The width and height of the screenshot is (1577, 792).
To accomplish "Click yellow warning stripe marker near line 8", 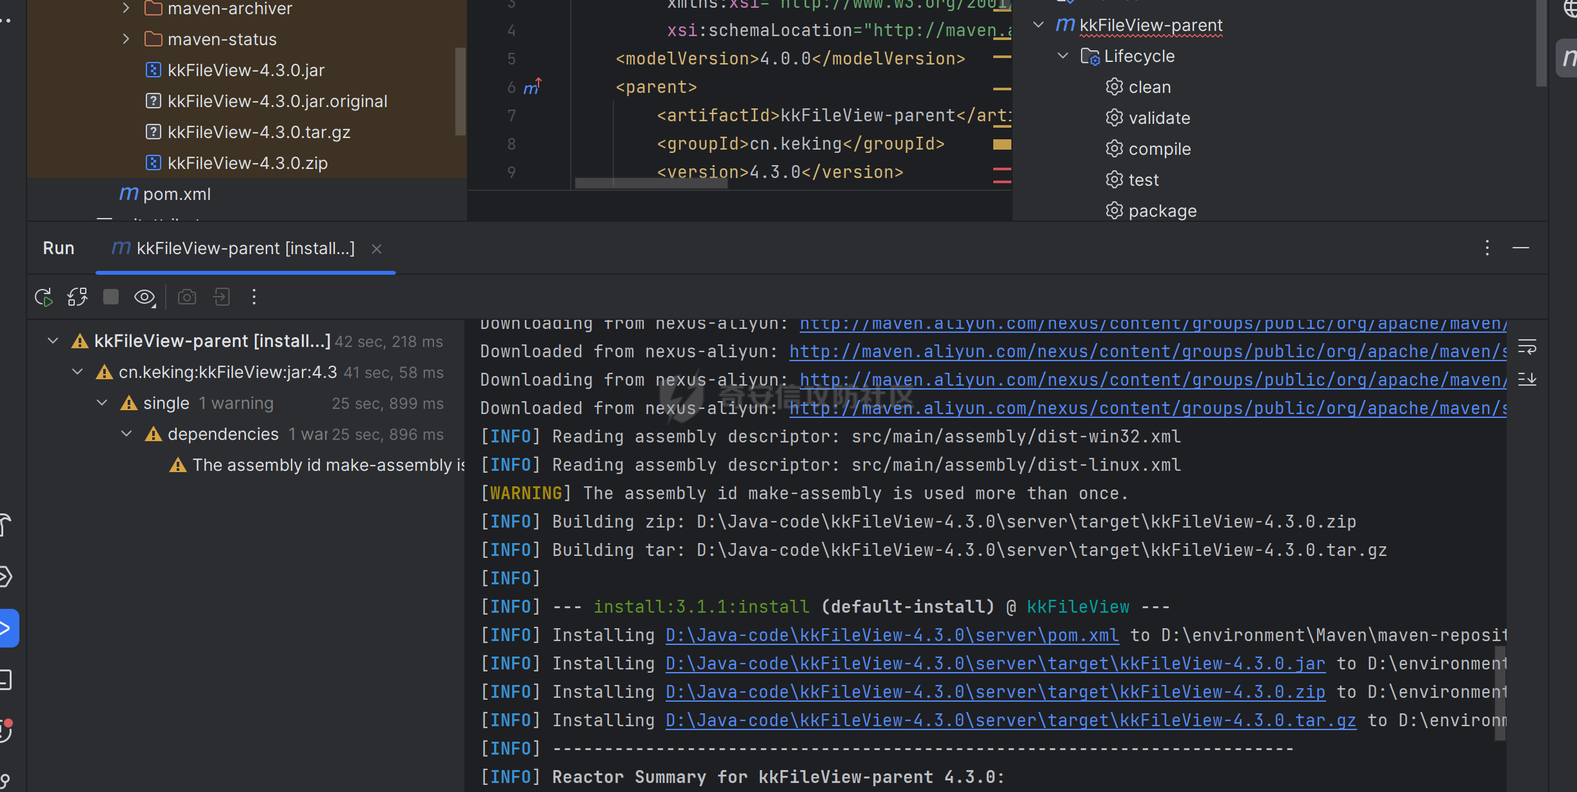I will 1002,144.
